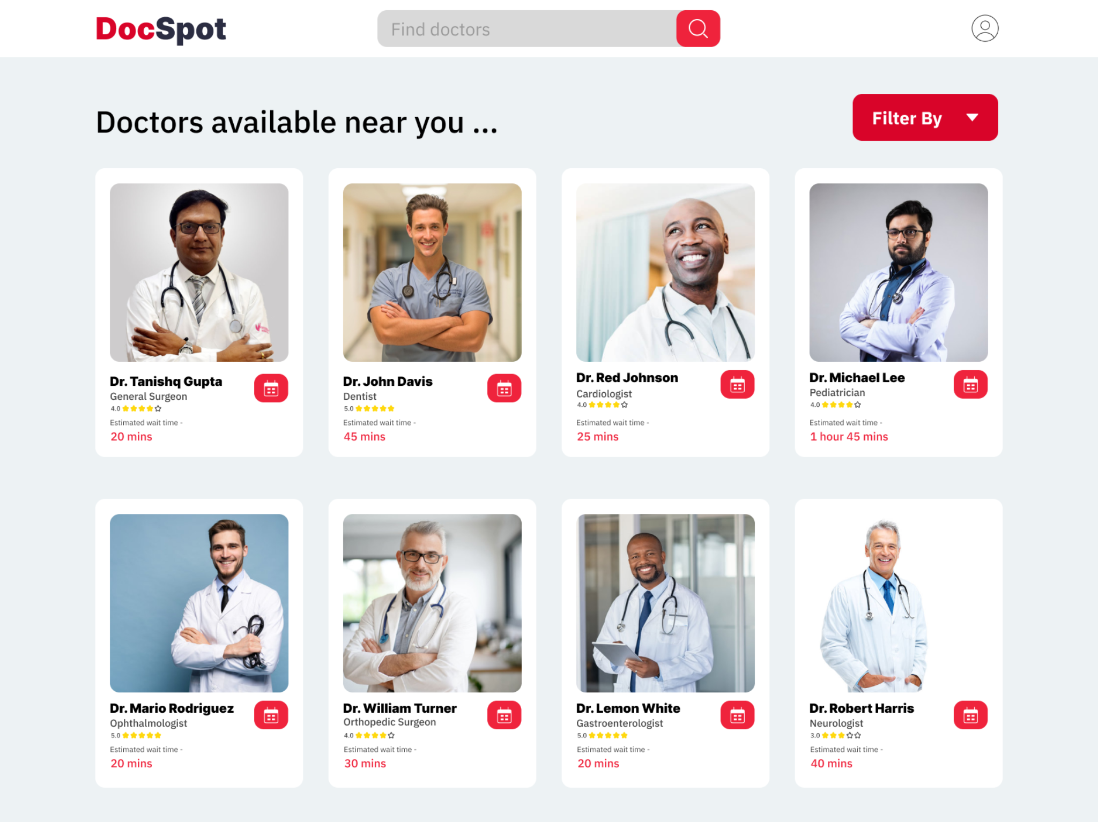Tap the calendar icon for Dr. Lemon White
Viewport: 1098px width, 822px height.
pyautogui.click(x=738, y=714)
